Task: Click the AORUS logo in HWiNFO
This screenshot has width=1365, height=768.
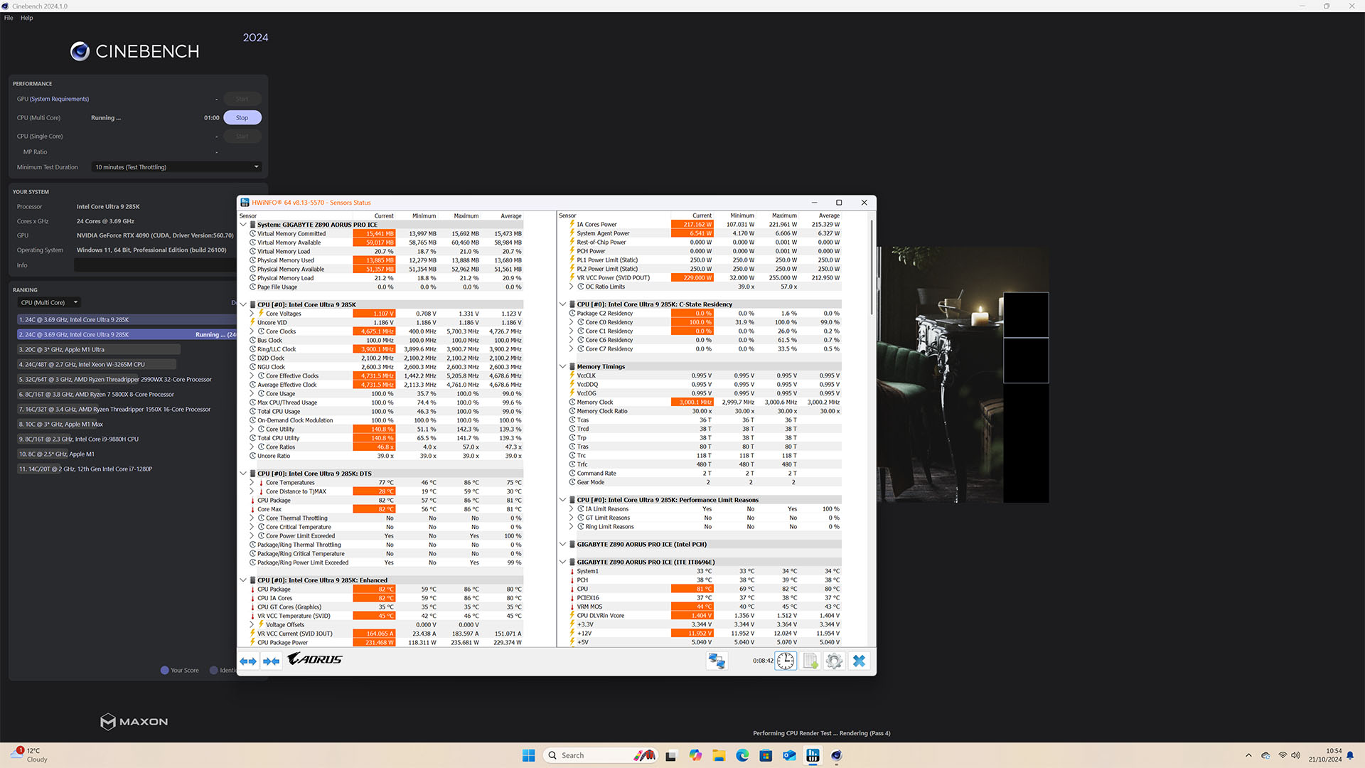Action: pyautogui.click(x=315, y=659)
